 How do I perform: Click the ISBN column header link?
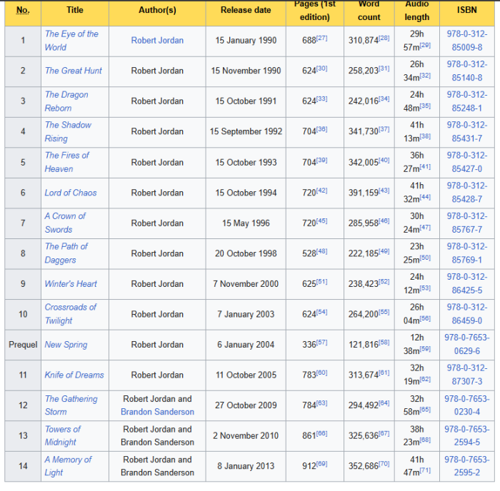[x=467, y=10]
